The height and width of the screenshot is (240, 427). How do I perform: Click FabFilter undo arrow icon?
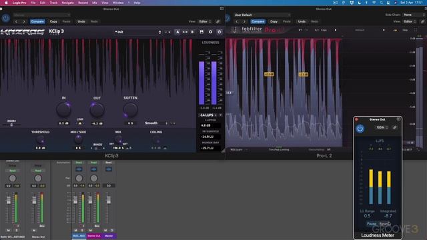(x=300, y=30)
